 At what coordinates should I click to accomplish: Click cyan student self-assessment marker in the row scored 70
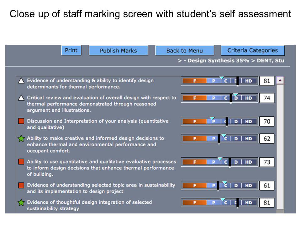[212, 118]
